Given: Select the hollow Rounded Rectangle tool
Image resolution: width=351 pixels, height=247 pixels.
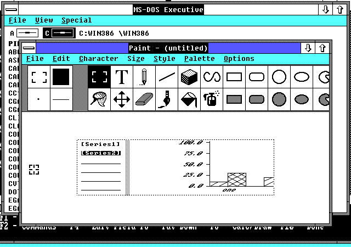Looking at the screenshot, I should (x=257, y=77).
